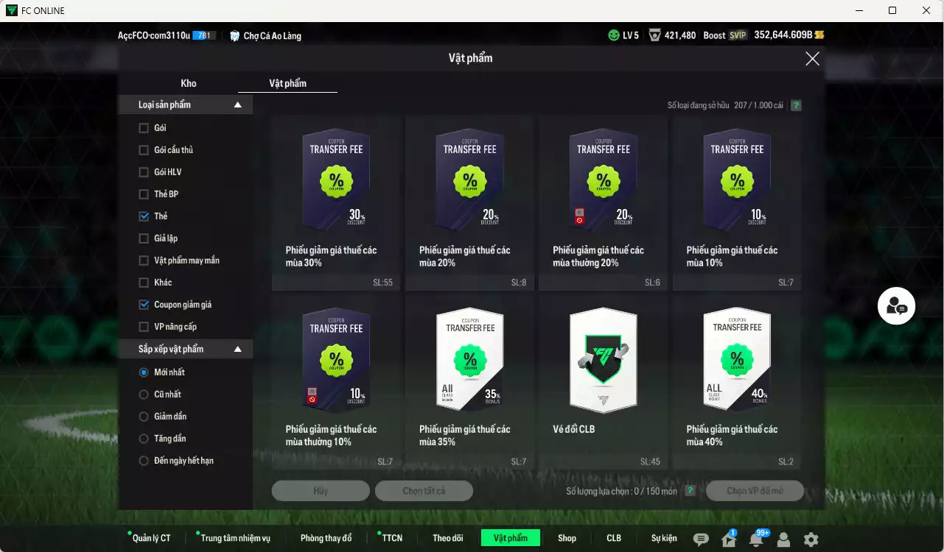Close the Vật phẩm panel with X

click(812, 59)
